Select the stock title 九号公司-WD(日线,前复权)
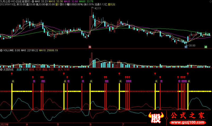 point(15,2)
